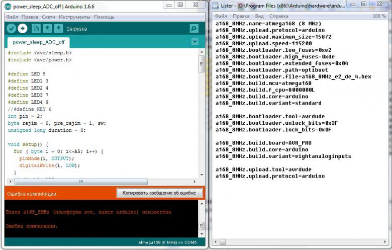Open the Помощь menu

point(104,17)
